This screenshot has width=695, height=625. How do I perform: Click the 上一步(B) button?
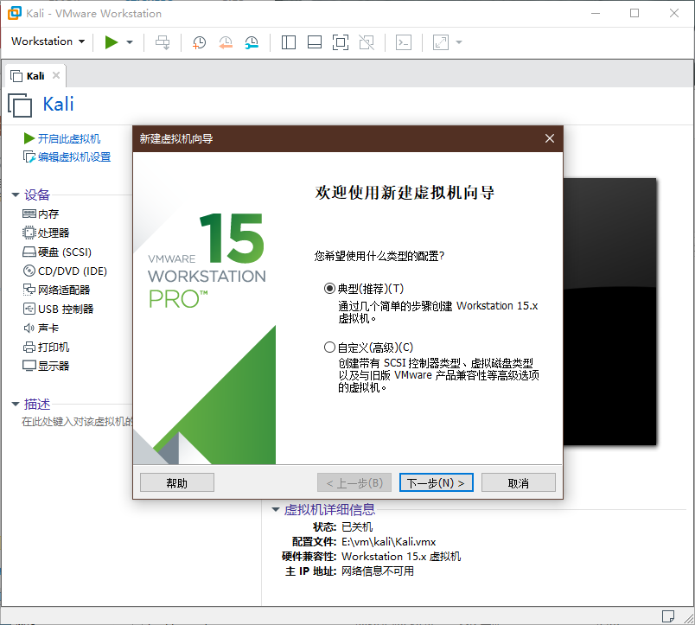coord(354,482)
